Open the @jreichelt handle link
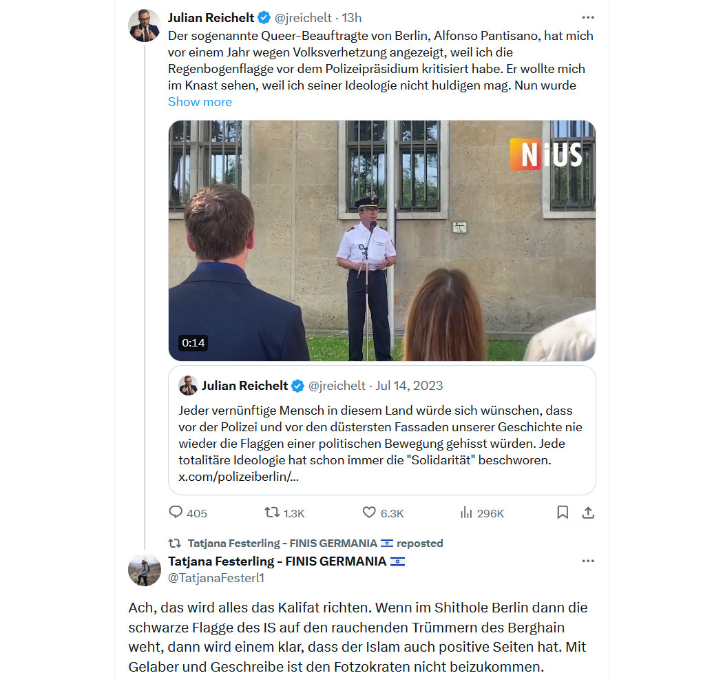 click(x=303, y=18)
